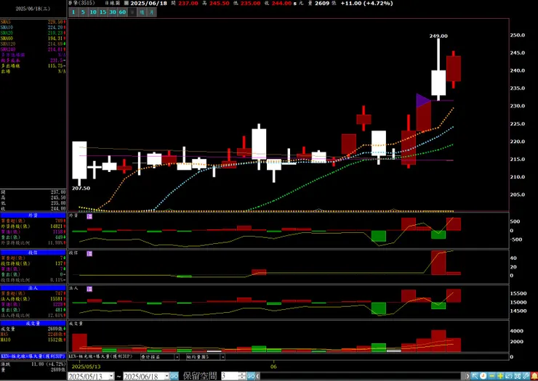The image size is (538, 381).
Task: Select the 法人 panel header
Action: pos(33,288)
